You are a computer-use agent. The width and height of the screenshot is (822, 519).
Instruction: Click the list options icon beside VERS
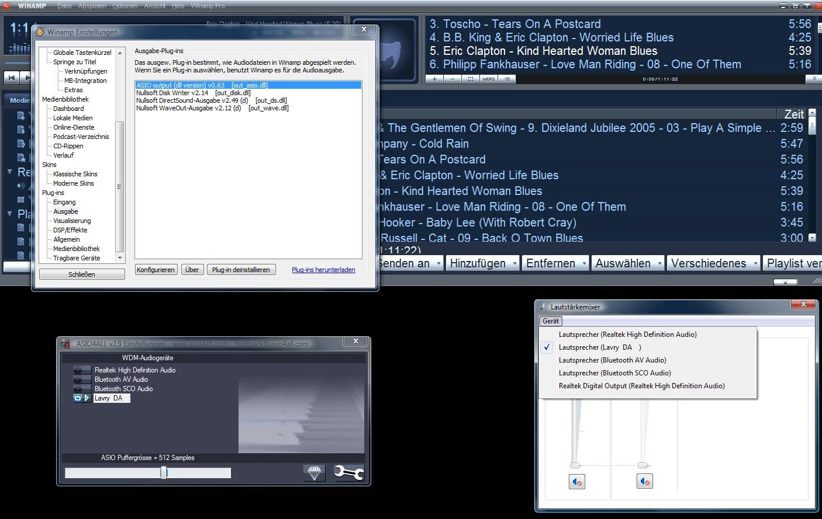pos(507,79)
